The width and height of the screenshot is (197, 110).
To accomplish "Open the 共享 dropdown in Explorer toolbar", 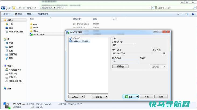I will 30,14.
